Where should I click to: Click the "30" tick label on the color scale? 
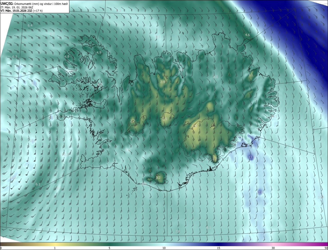click(x=273, y=248)
